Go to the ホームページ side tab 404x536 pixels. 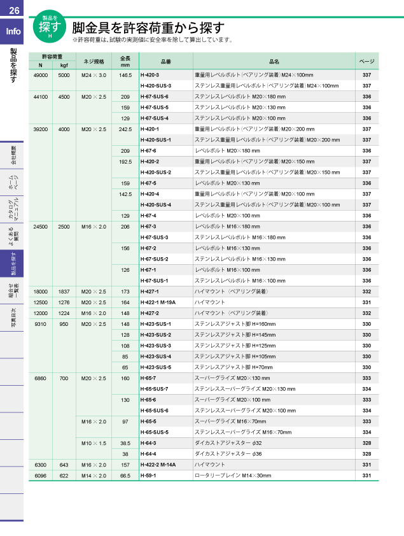[x=13, y=183]
